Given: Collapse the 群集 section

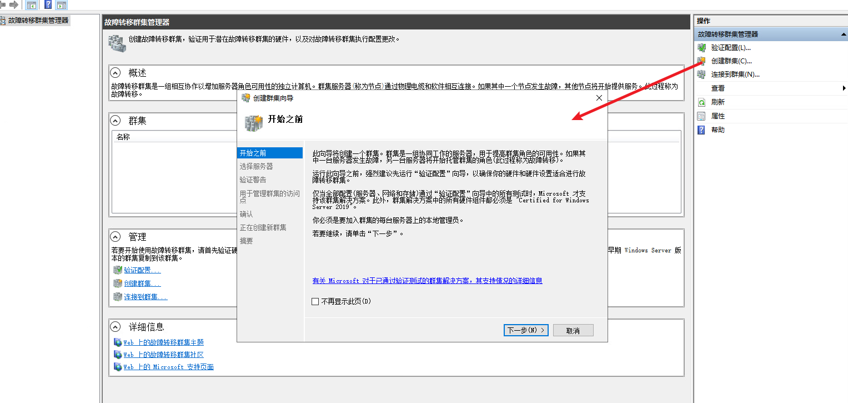Looking at the screenshot, I should click(116, 121).
